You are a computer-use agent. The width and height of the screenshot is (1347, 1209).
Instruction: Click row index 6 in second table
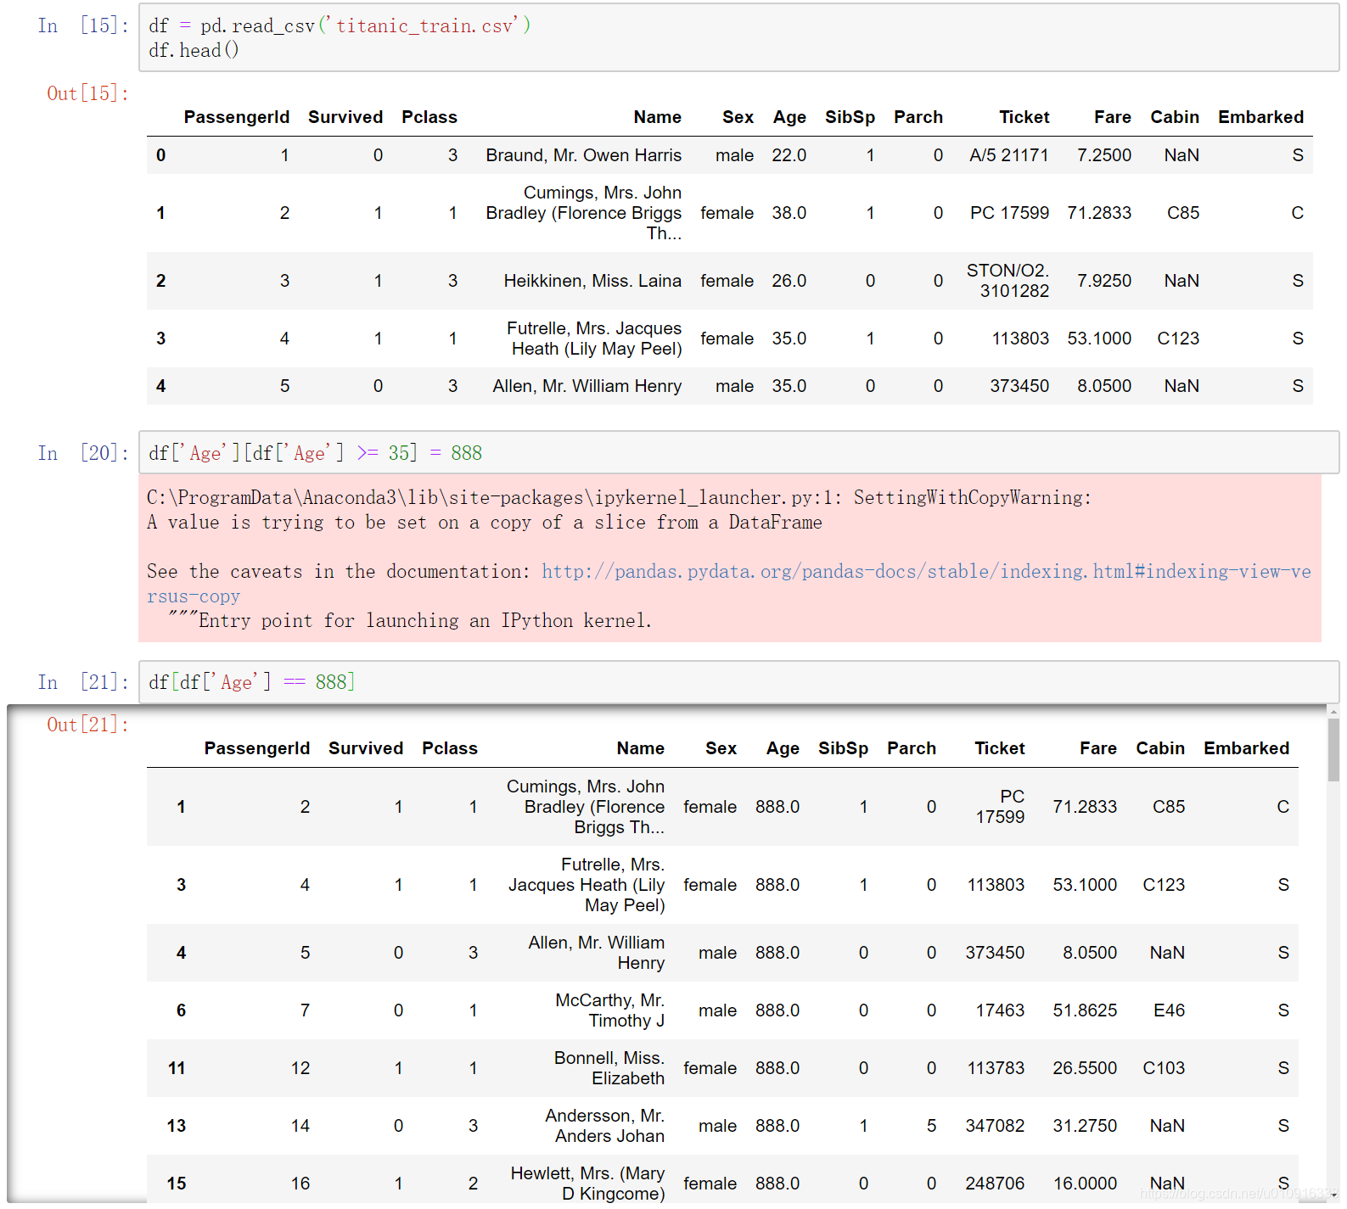(181, 1010)
